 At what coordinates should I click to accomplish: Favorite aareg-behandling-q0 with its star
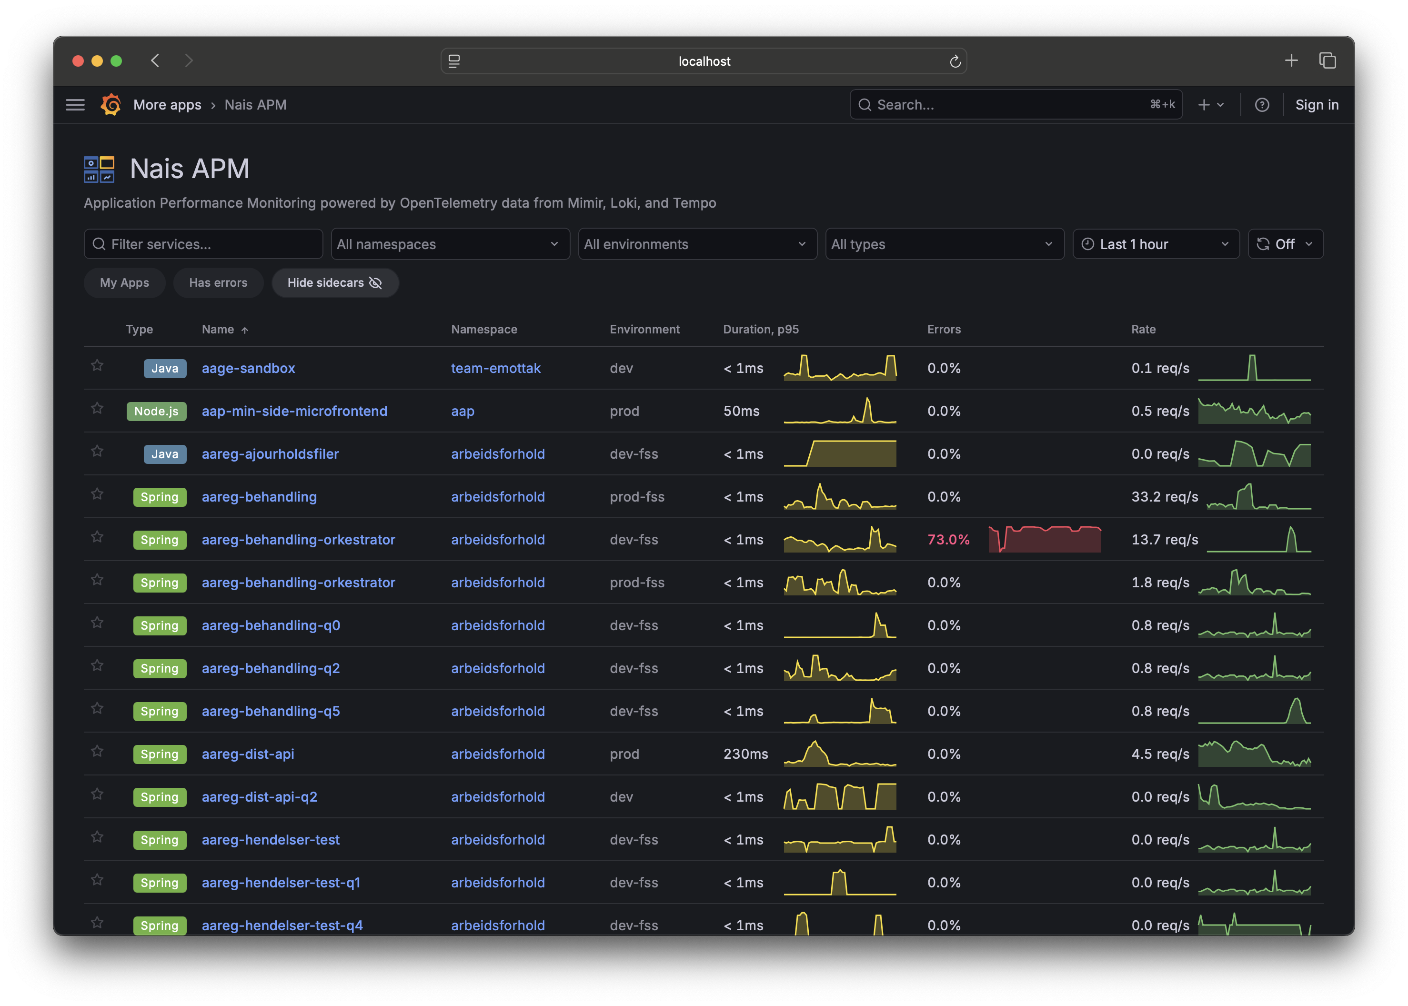97,623
